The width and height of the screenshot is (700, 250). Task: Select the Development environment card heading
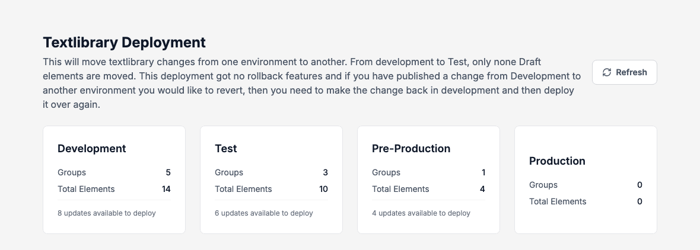(x=91, y=148)
